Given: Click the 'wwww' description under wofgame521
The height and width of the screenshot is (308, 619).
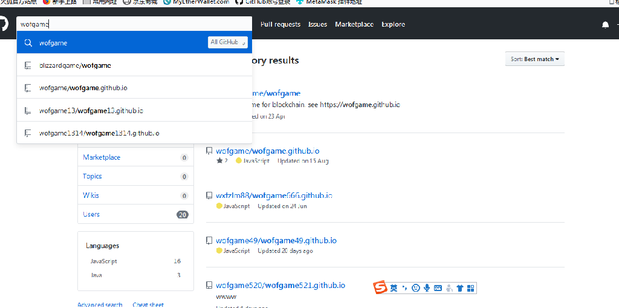Looking at the screenshot, I should tap(226, 297).
